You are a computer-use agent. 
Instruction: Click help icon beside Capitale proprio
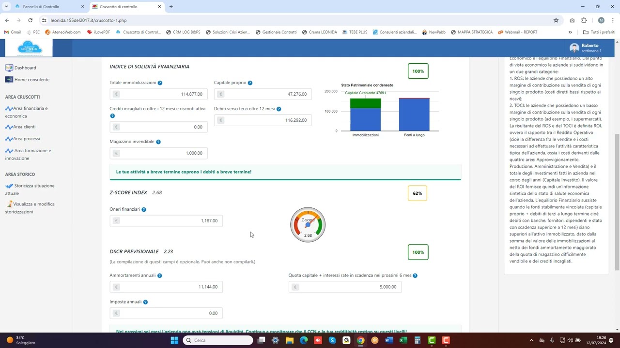pos(250,83)
